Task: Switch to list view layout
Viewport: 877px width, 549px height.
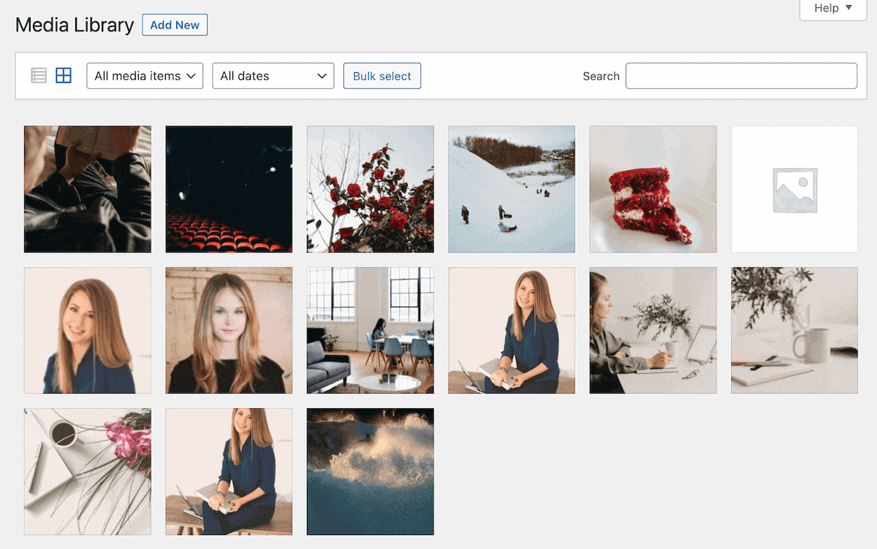Action: pyautogui.click(x=38, y=75)
